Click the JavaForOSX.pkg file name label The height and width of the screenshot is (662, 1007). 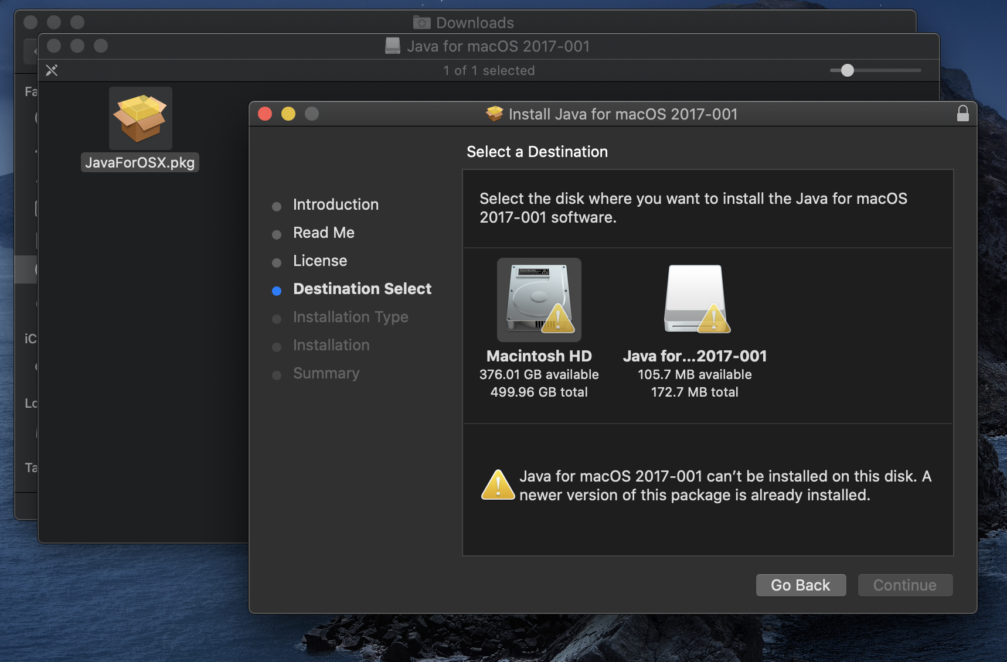140,162
